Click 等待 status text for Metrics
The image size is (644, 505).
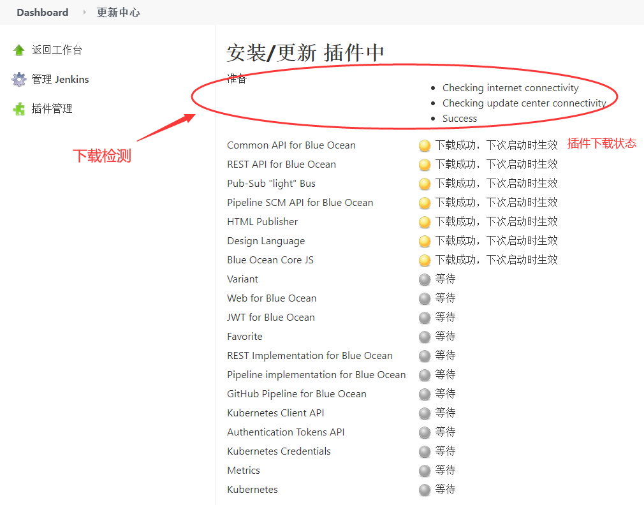pos(445,471)
